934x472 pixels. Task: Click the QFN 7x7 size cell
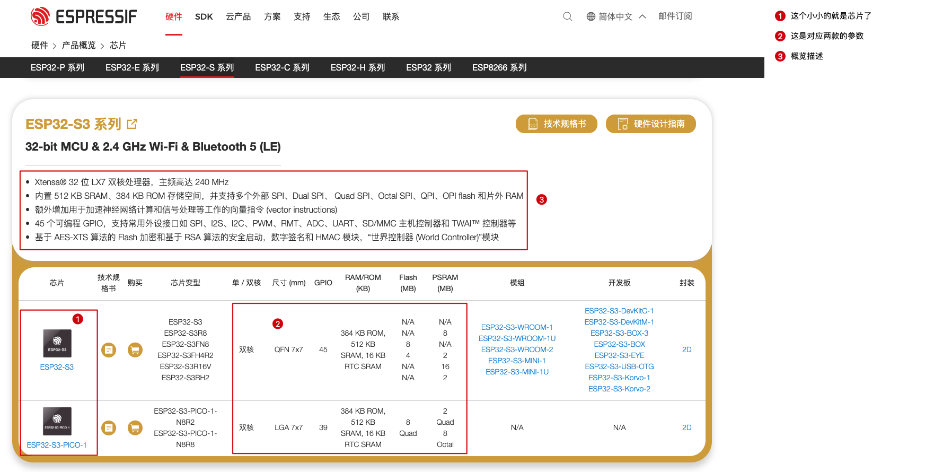[x=289, y=349]
